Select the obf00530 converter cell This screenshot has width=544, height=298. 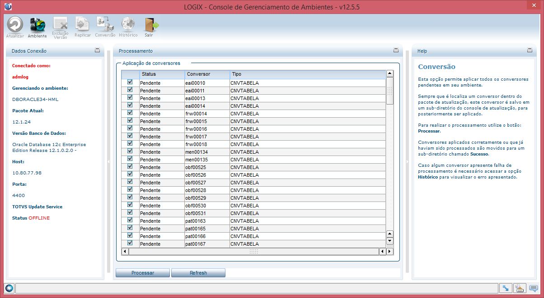pyautogui.click(x=207, y=206)
